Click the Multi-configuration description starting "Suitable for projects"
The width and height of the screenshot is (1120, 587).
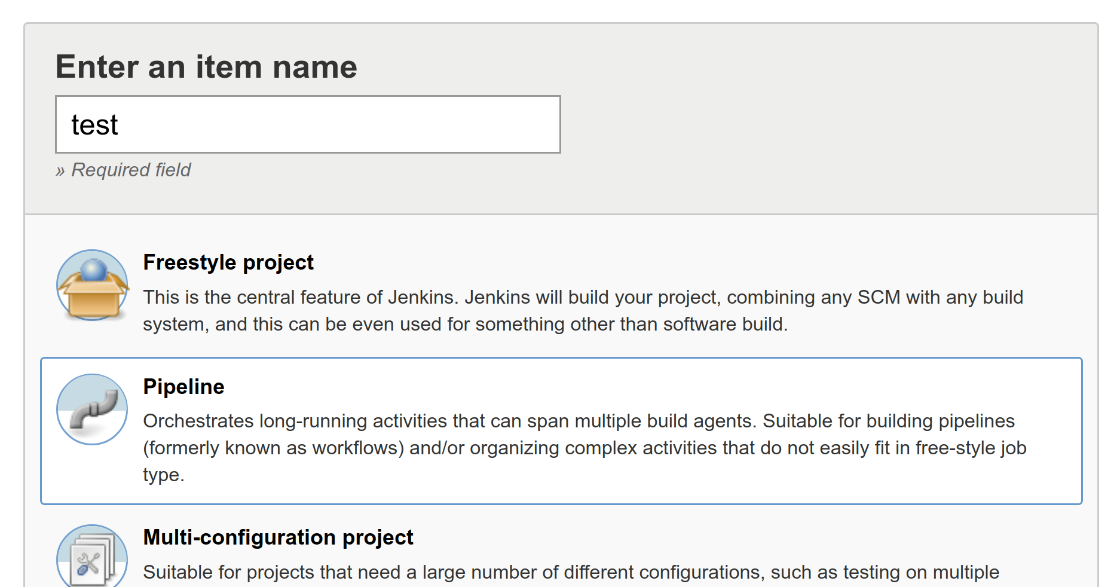point(571,572)
